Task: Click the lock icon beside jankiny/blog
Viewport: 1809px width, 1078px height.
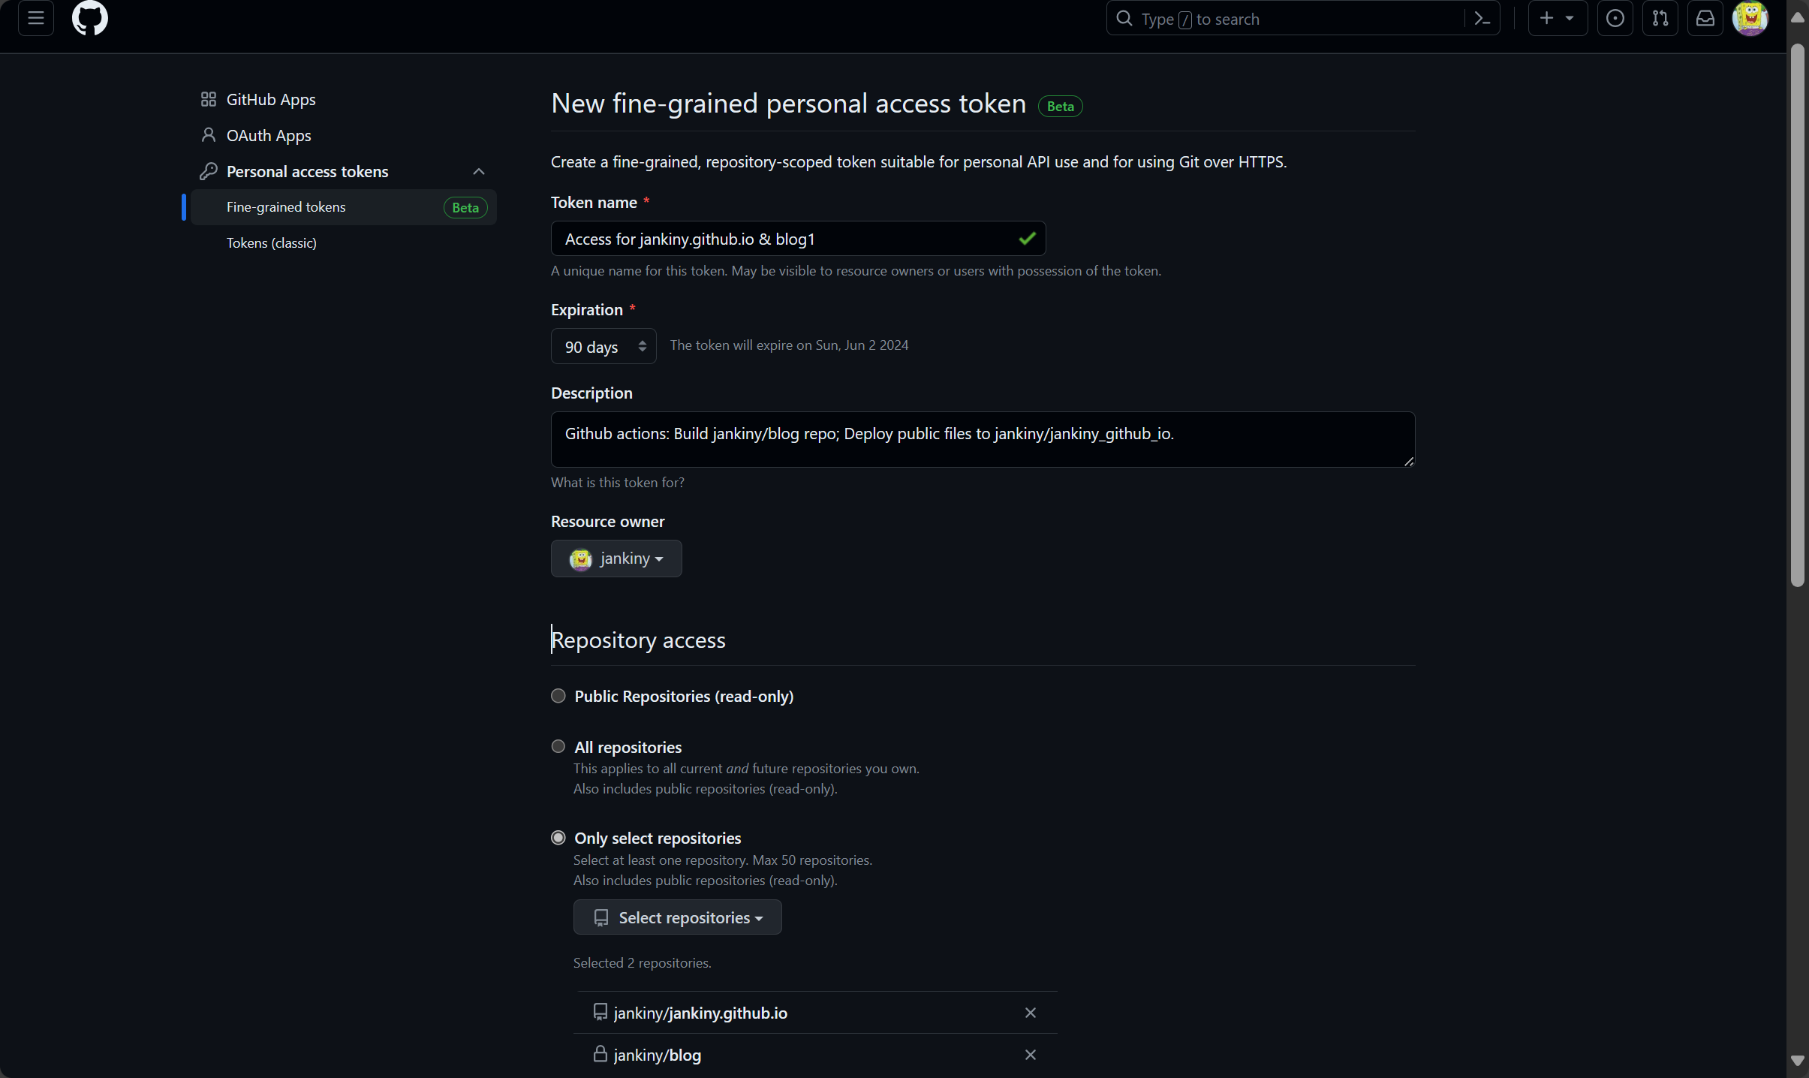Action: [x=600, y=1054]
